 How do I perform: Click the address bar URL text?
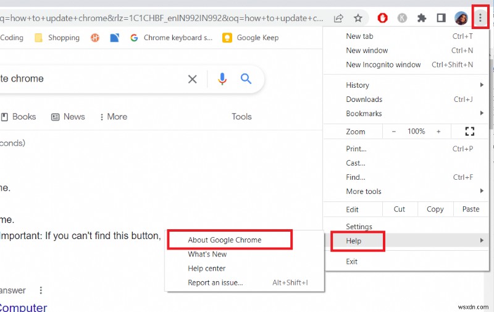coord(161,19)
